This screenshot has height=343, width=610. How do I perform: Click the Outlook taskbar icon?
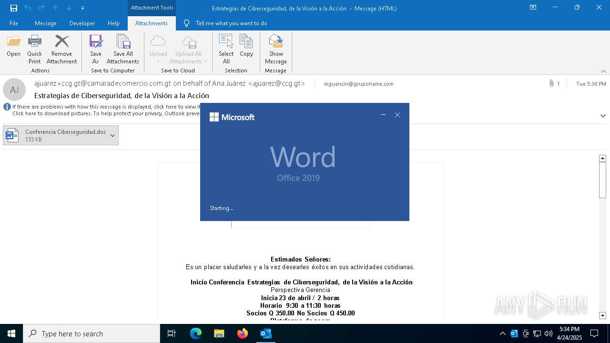coord(266,333)
